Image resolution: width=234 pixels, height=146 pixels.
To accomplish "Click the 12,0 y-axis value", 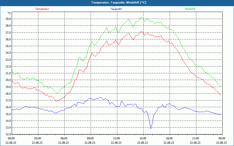I will [8, 134].
